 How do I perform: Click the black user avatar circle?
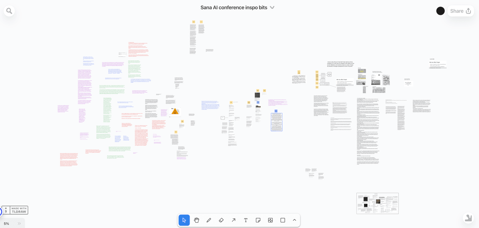click(x=441, y=11)
